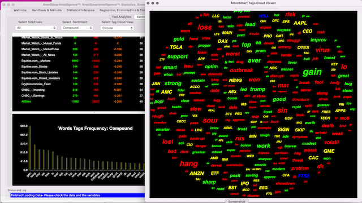Open the Select Sentiment dropdown showing Compound
362x203 pixels.
click(x=77, y=28)
